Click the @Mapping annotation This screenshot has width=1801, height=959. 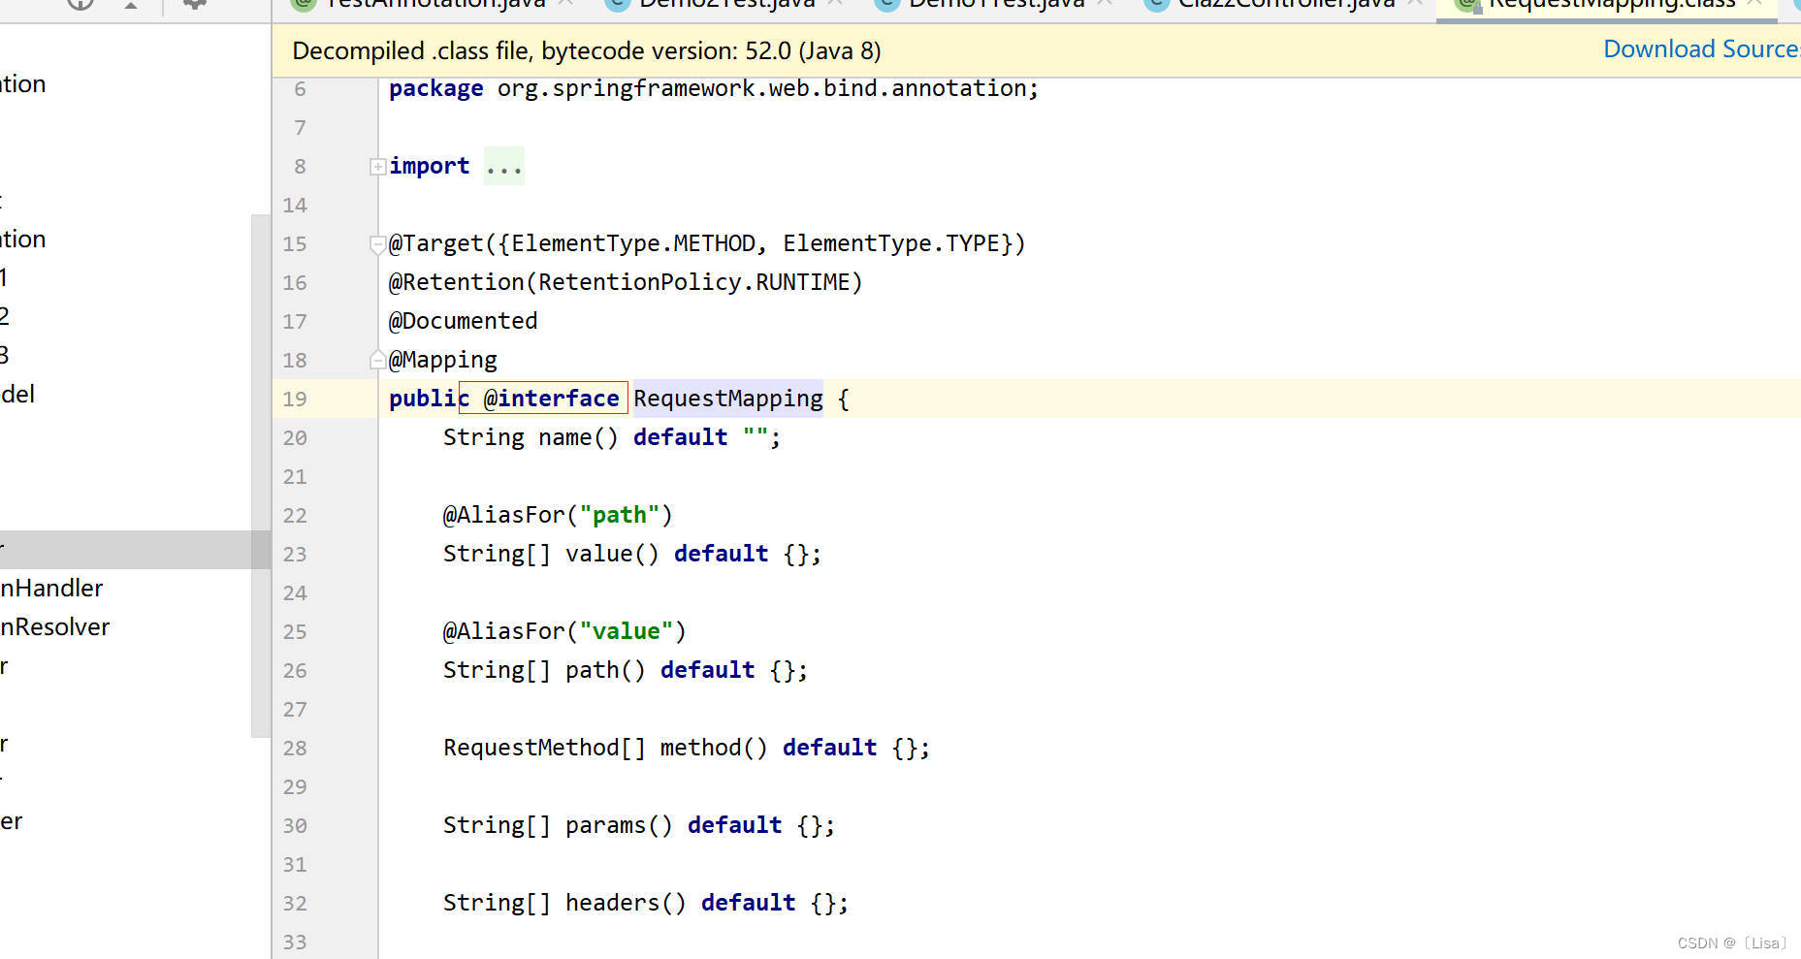pos(442,360)
